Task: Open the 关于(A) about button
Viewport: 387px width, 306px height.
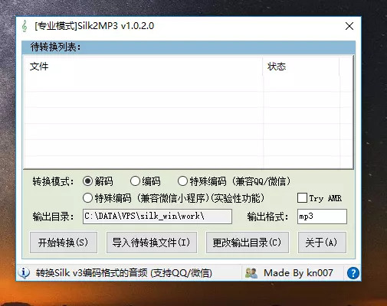Action: click(x=322, y=243)
